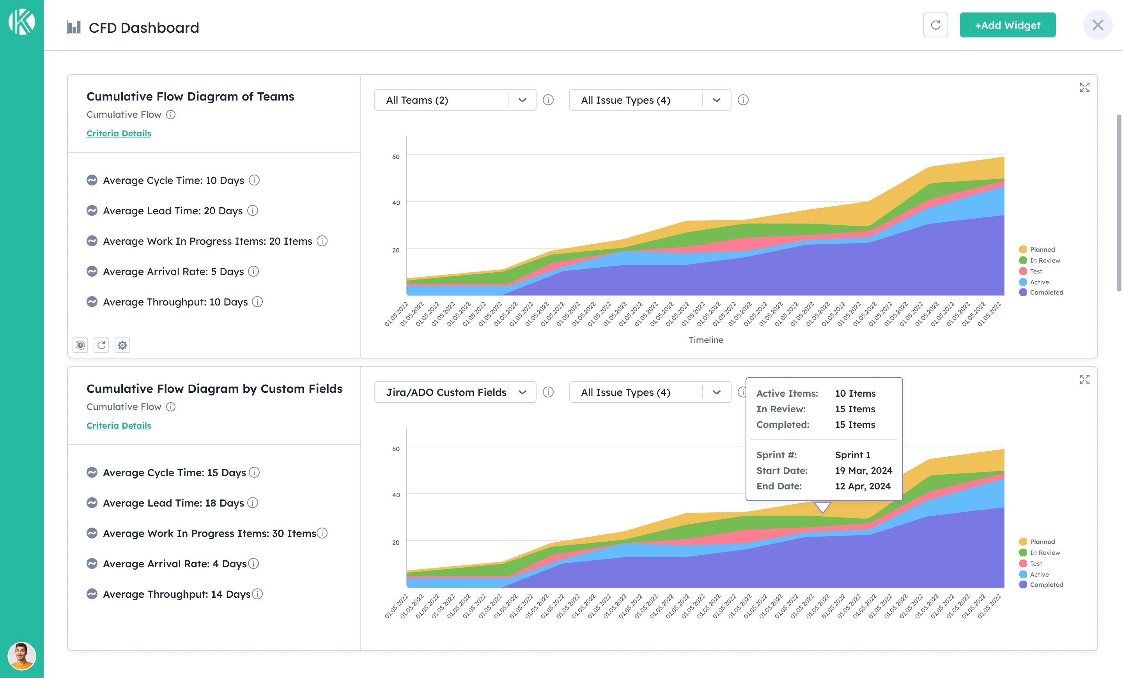Image resolution: width=1123 pixels, height=678 pixels.
Task: Open the user profile avatar at bottom left
Action: click(21, 656)
